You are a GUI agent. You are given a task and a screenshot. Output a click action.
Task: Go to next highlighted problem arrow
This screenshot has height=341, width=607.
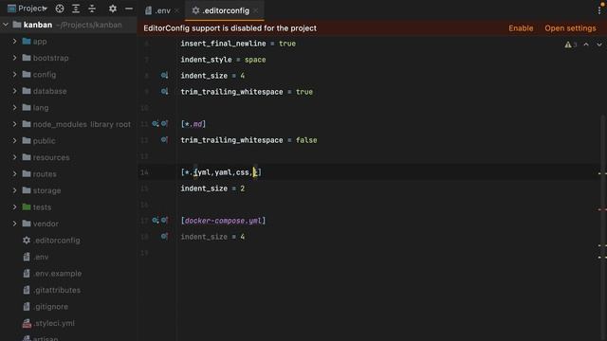(599, 45)
